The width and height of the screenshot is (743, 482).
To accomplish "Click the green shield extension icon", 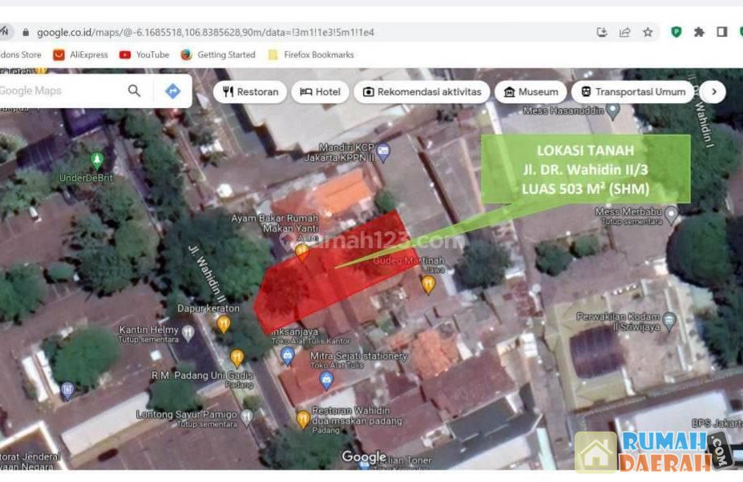I will [676, 32].
